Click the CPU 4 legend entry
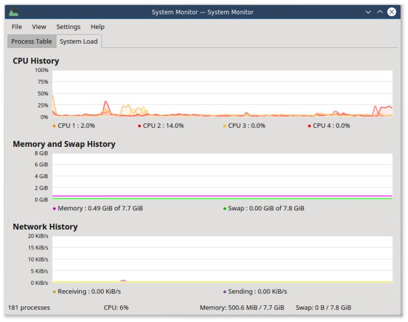The height and width of the screenshot is (322, 408). coord(331,126)
